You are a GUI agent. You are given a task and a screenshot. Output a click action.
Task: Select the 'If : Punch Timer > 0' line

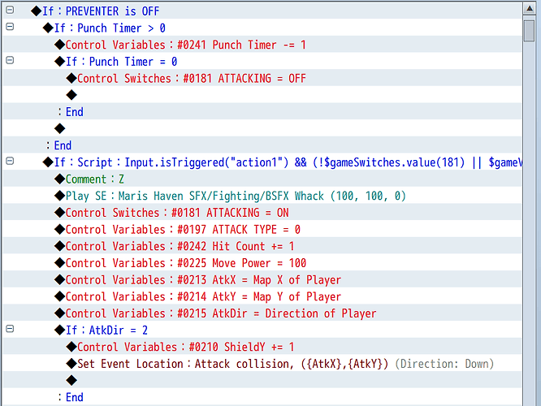coord(262,28)
